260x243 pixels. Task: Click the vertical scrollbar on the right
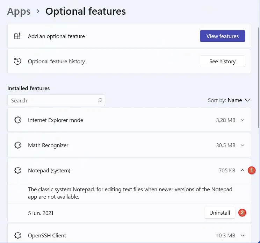[258, 78]
